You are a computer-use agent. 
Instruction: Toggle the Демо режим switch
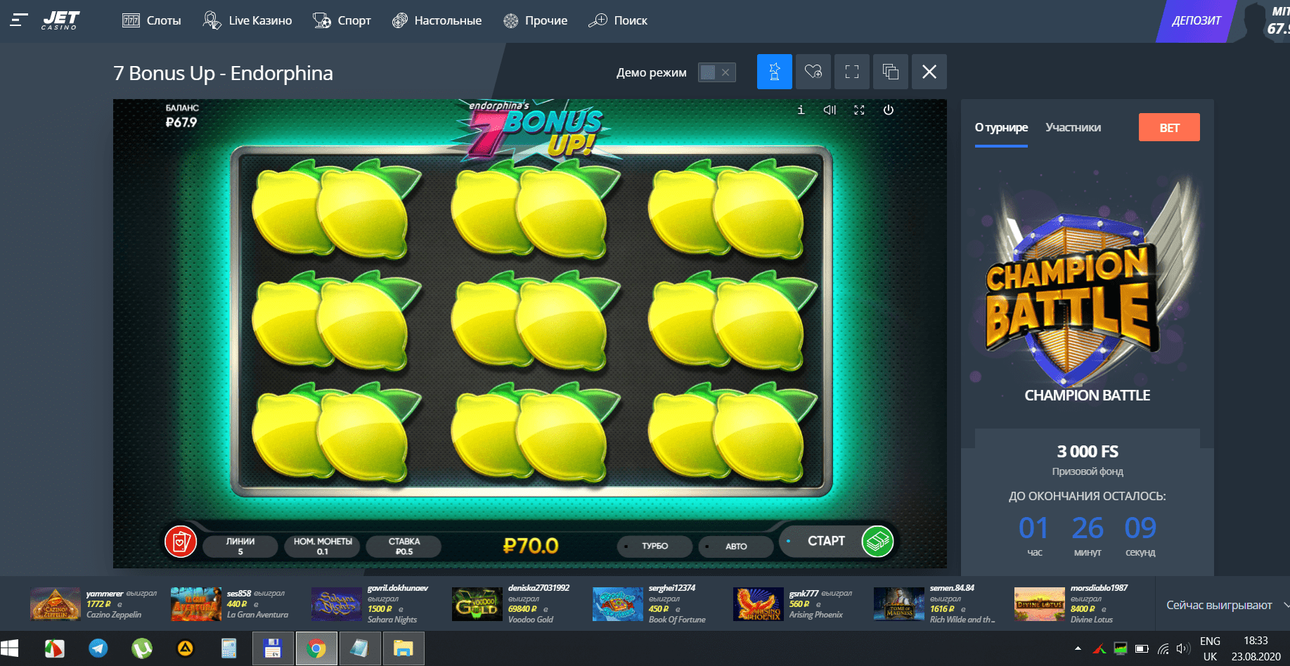tap(716, 72)
